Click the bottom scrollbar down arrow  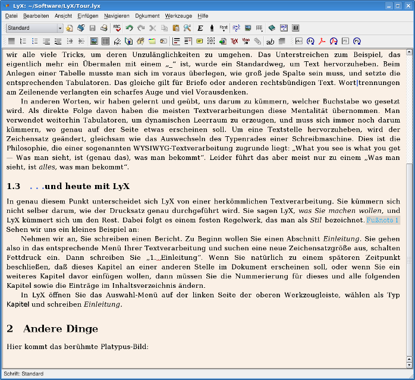pos(409,365)
